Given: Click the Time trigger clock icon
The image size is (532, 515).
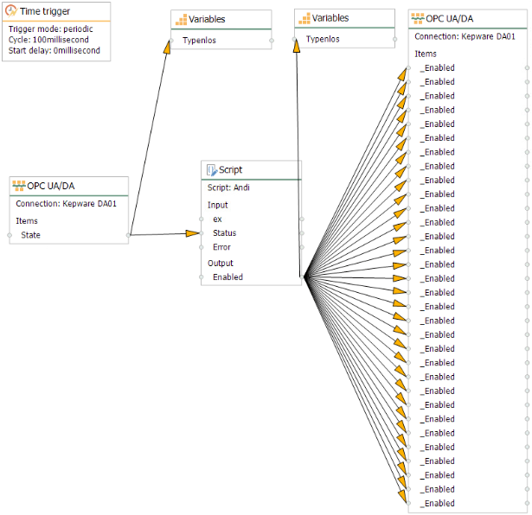Looking at the screenshot, I should 11,12.
